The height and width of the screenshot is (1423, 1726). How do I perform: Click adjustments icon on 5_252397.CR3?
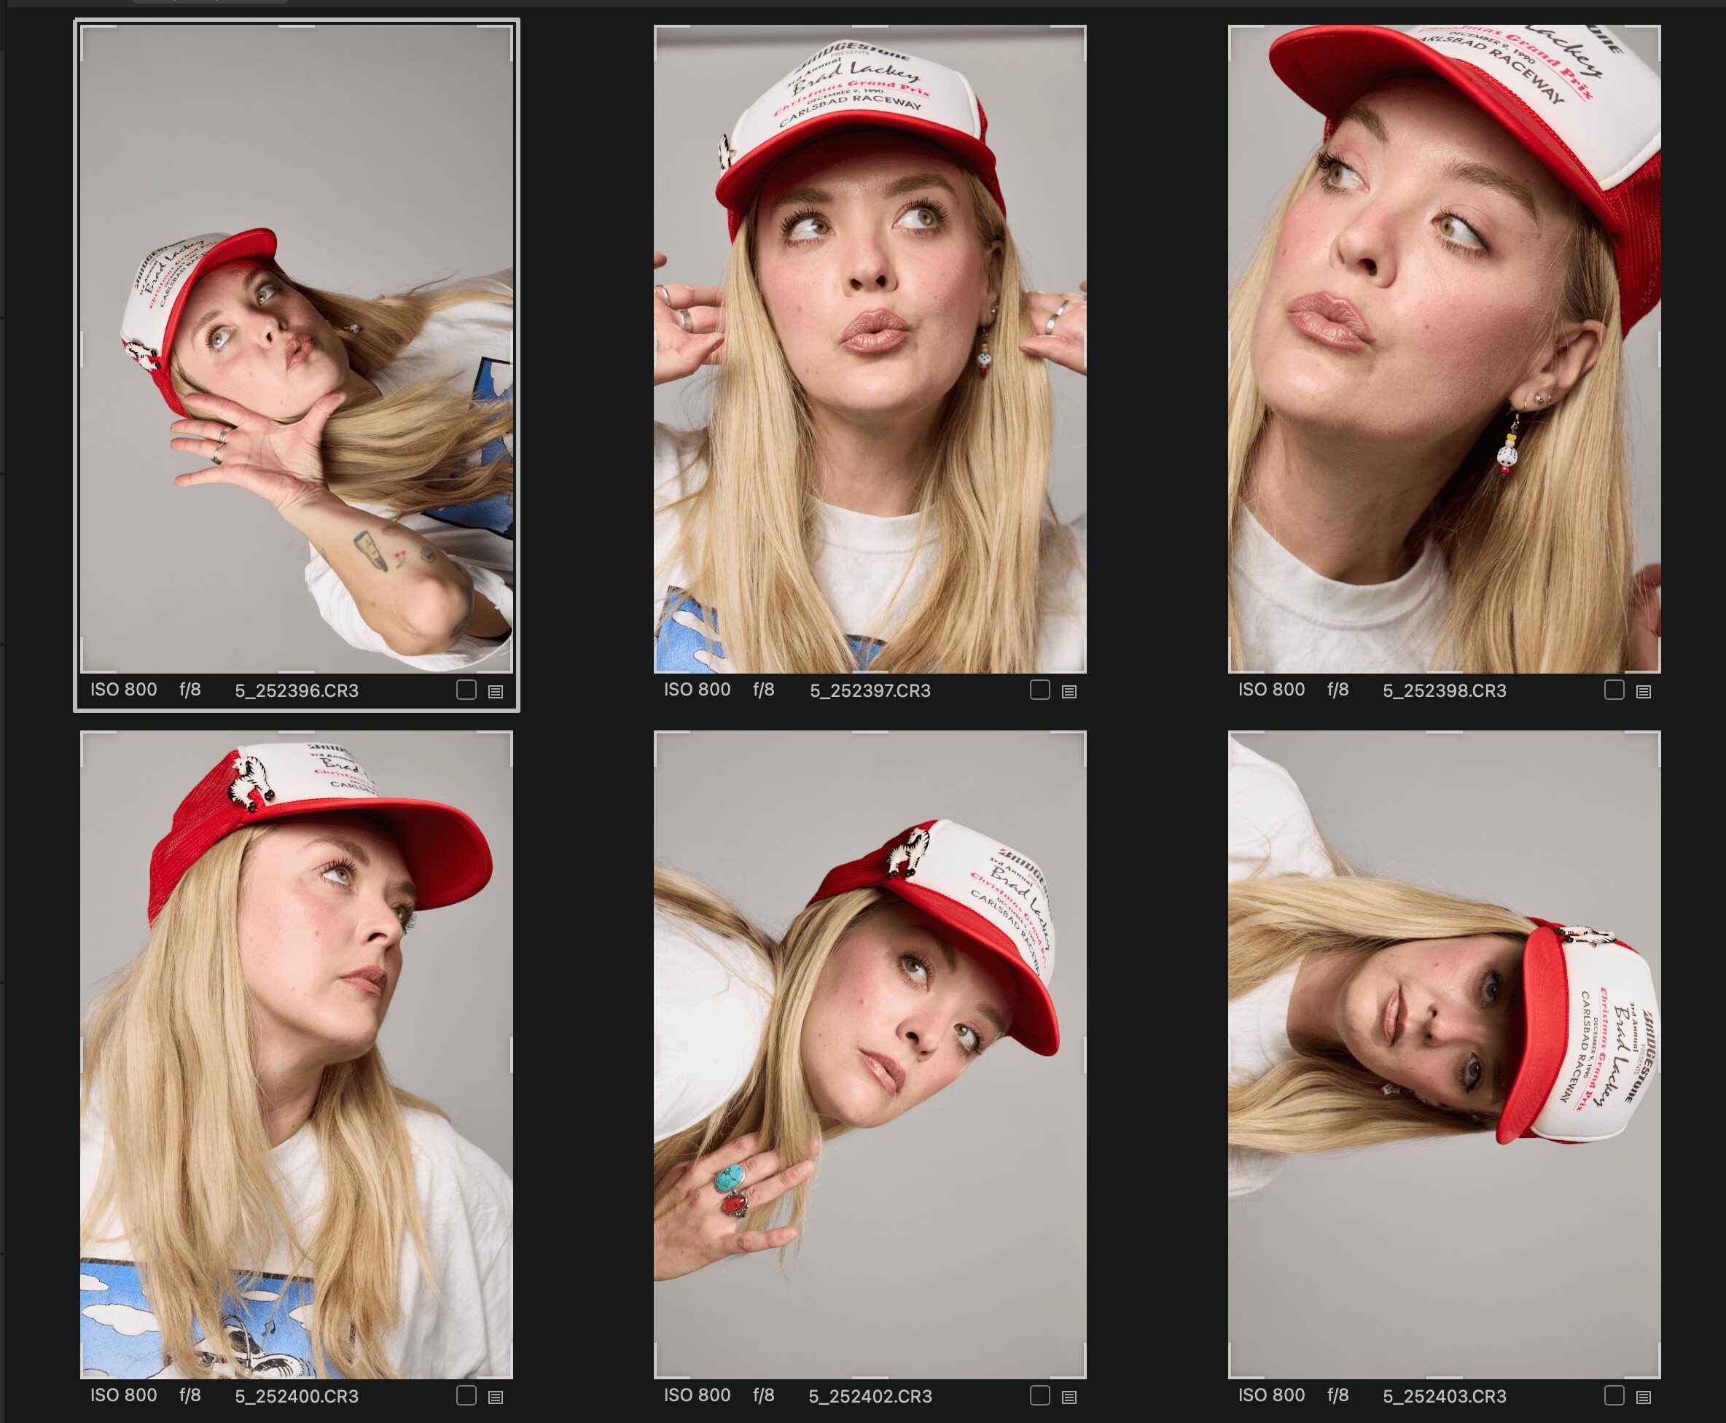pos(1069,692)
